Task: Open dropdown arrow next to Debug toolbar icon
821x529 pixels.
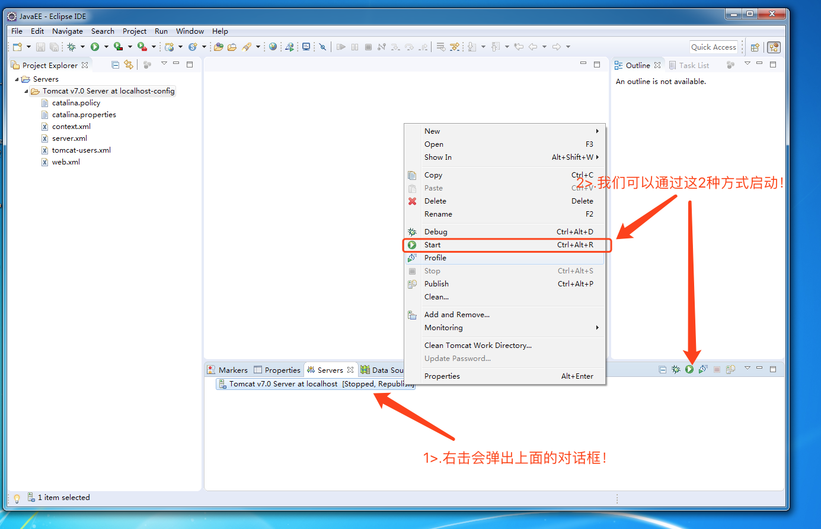Action: pyautogui.click(x=82, y=47)
